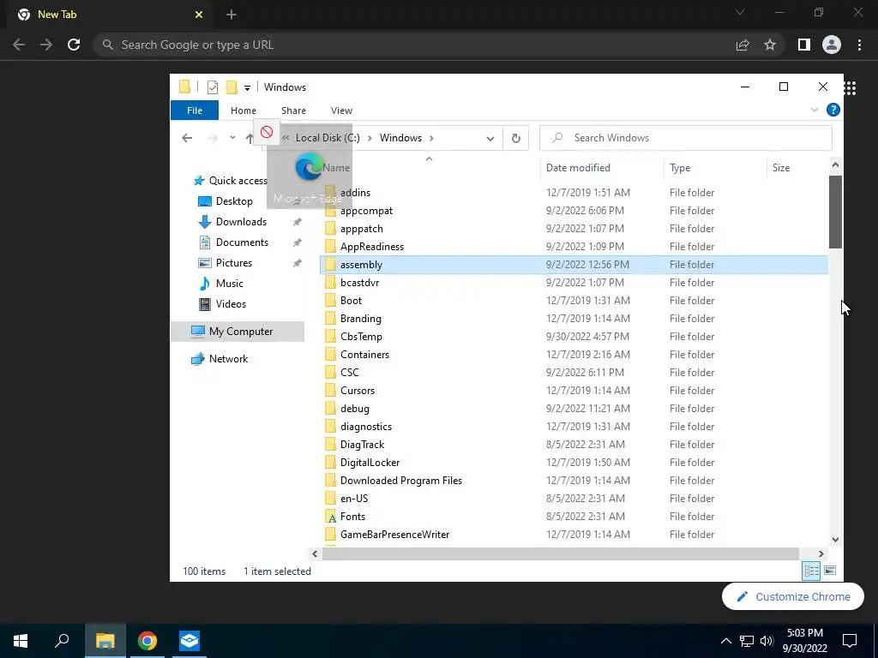Open a new Chrome tab with plus
Screen dimensions: 878x658
(x=232, y=15)
